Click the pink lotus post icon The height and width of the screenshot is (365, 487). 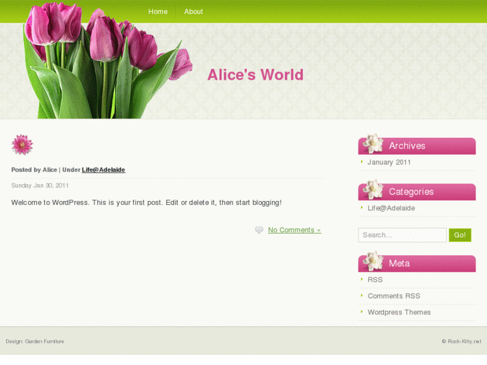click(22, 145)
